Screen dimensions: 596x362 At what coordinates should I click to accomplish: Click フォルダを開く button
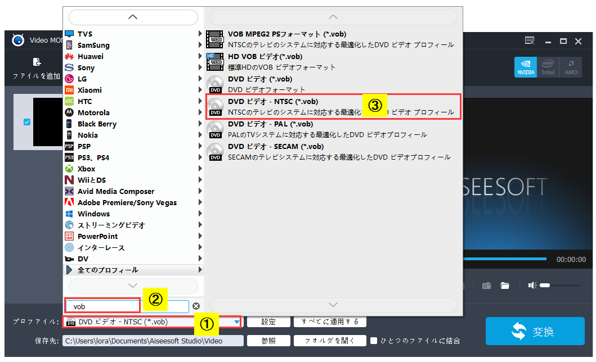330,341
